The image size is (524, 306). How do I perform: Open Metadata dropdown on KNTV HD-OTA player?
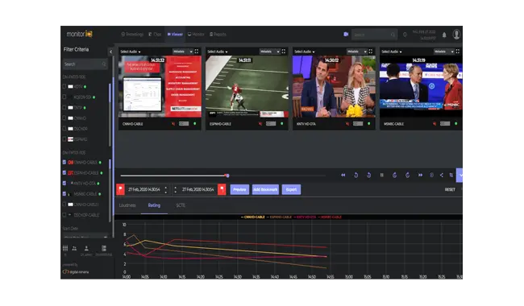click(x=356, y=52)
